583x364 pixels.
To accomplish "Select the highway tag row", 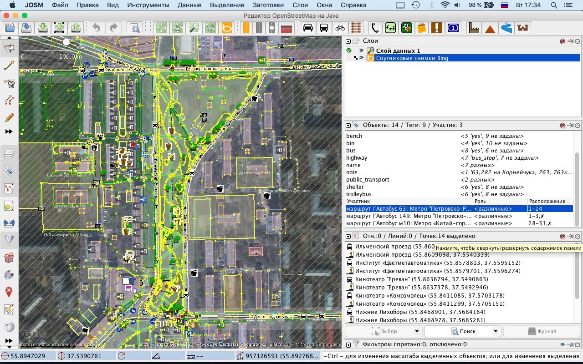I will click(459, 158).
